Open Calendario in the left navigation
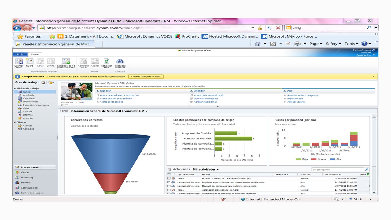This screenshot has width=391, height=220. 29,98
